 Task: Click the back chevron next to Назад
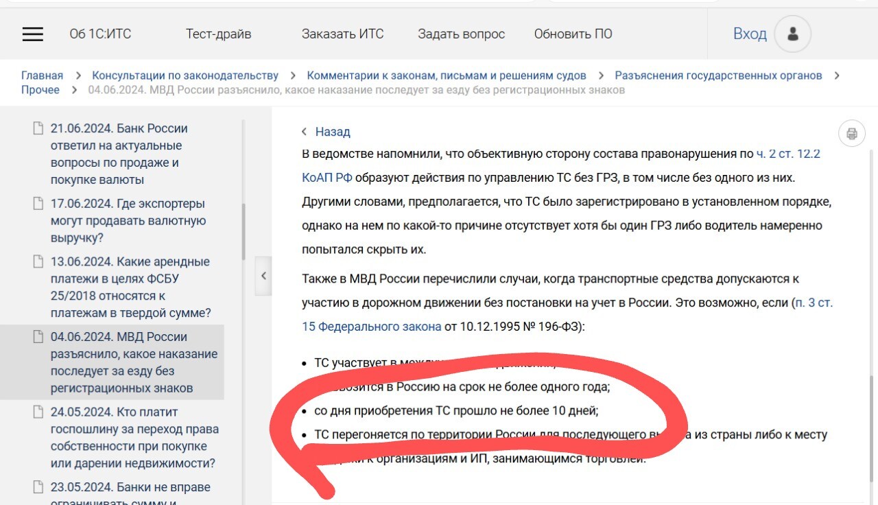tap(305, 132)
